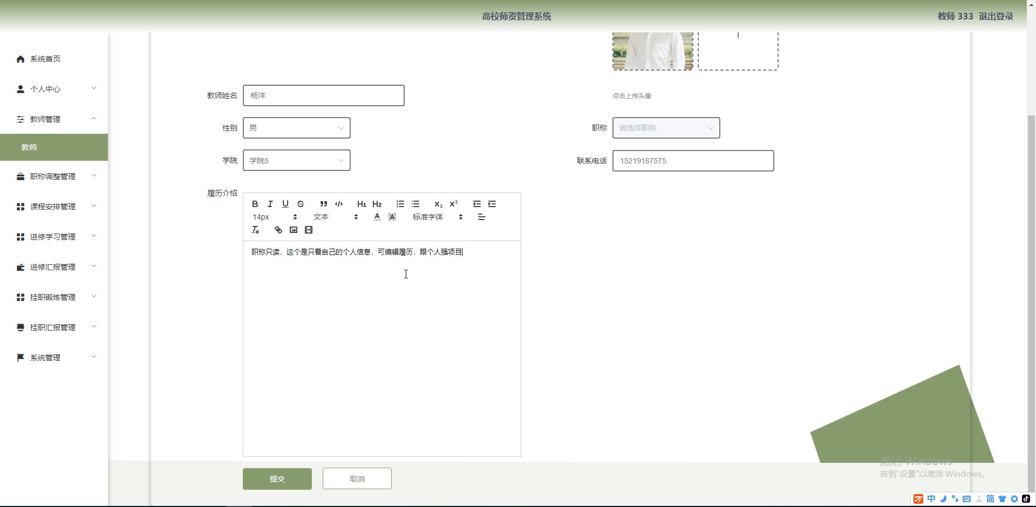Image resolution: width=1036 pixels, height=507 pixels.
Task: Open the text background color picker
Action: click(x=392, y=217)
